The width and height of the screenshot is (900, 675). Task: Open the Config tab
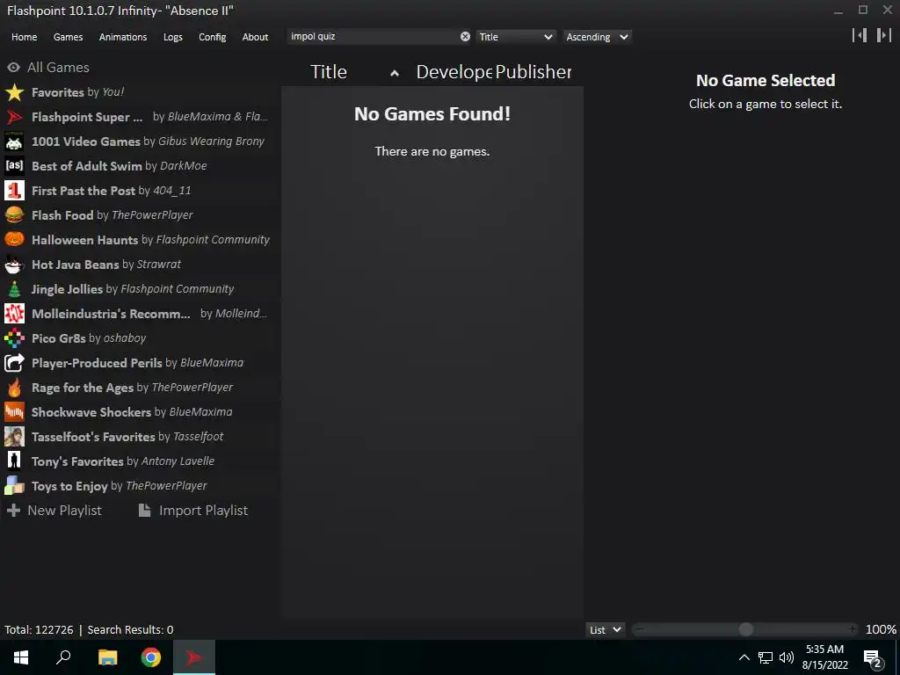pos(213,37)
